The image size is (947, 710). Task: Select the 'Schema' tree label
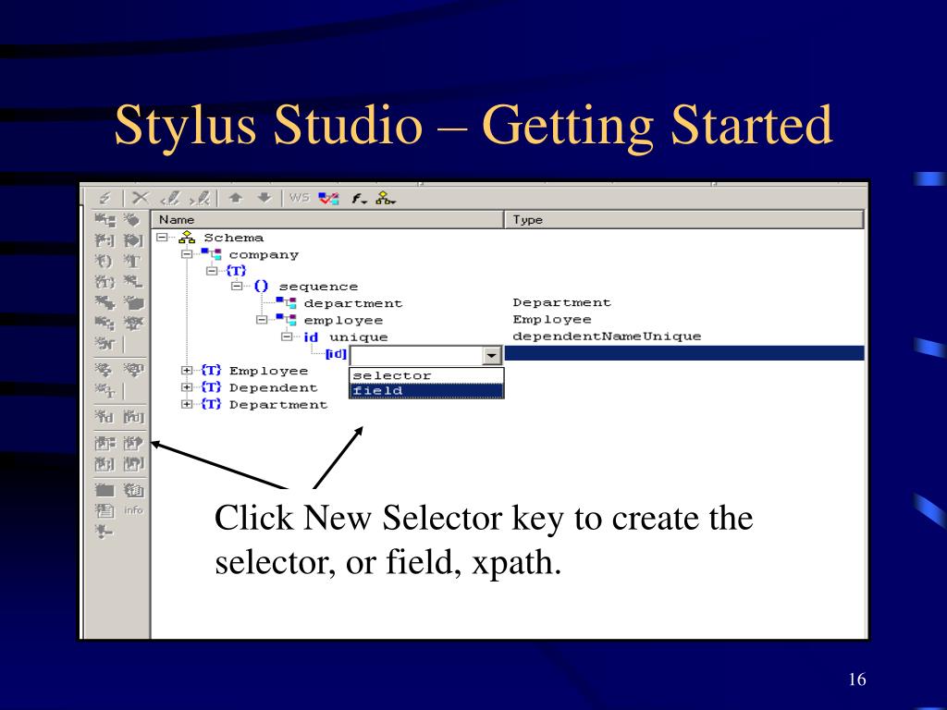(x=233, y=238)
